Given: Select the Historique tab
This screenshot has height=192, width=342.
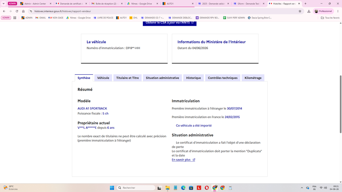Looking at the screenshot, I should click(194, 78).
